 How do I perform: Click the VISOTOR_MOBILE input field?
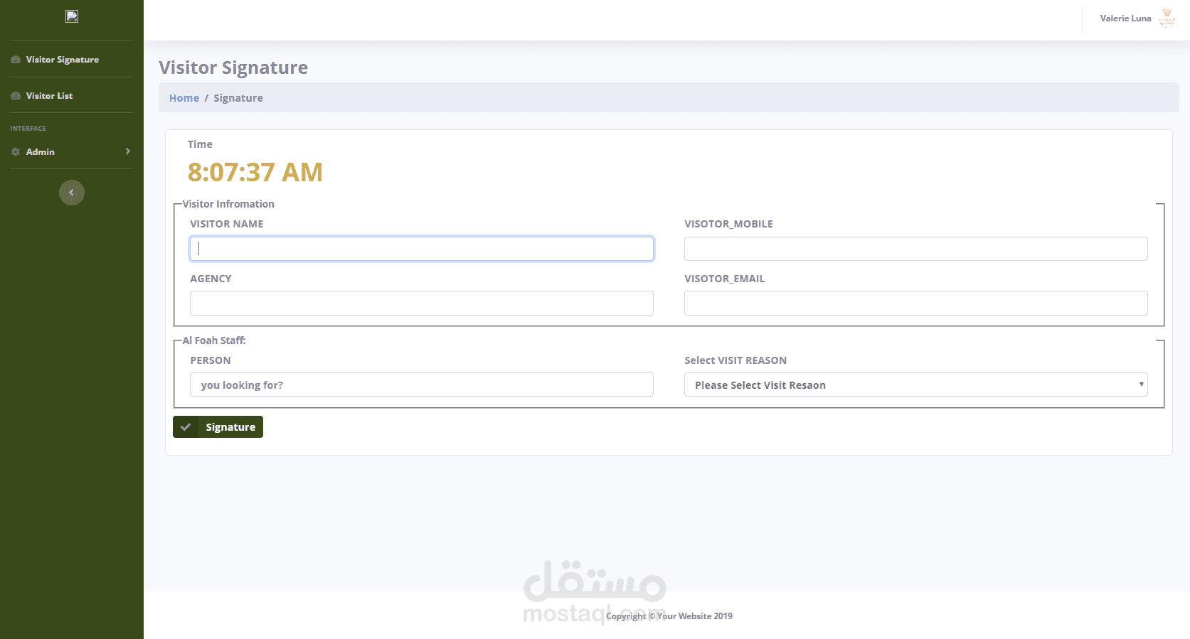(x=916, y=249)
